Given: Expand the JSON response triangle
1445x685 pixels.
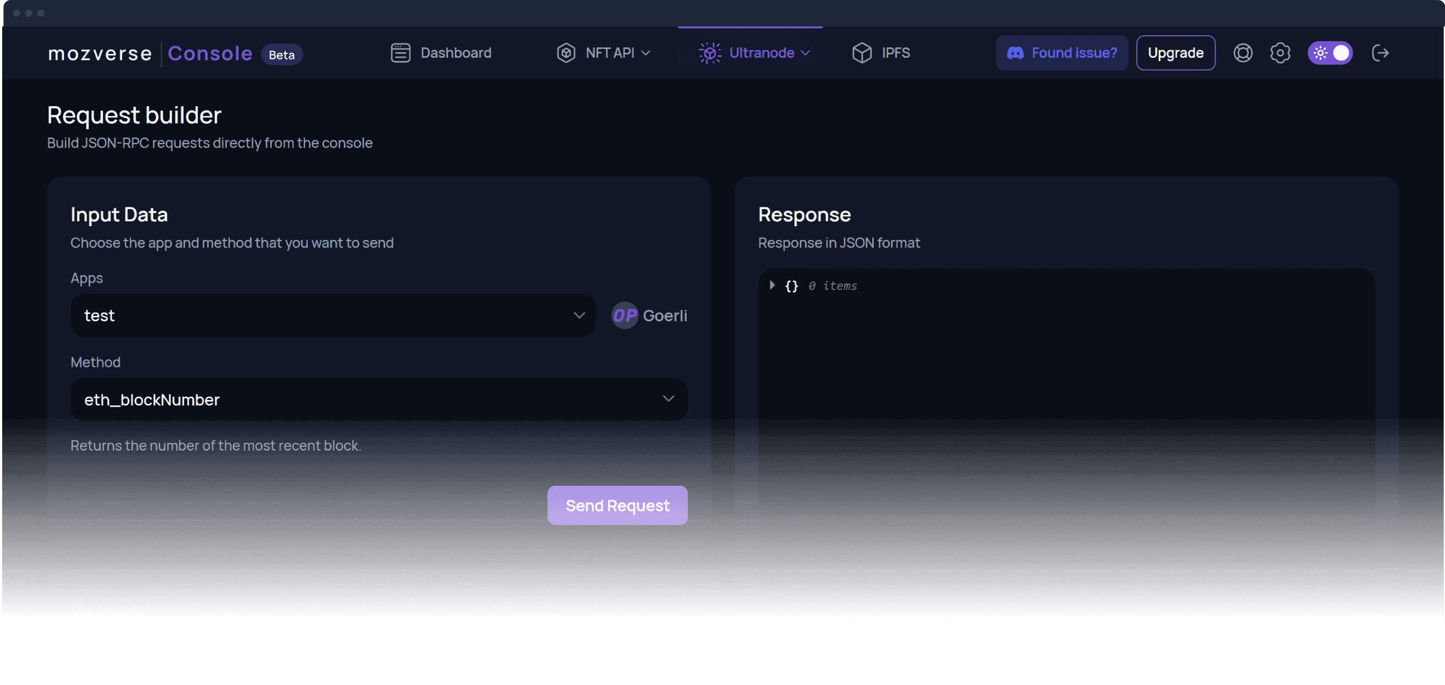Looking at the screenshot, I should 772,286.
